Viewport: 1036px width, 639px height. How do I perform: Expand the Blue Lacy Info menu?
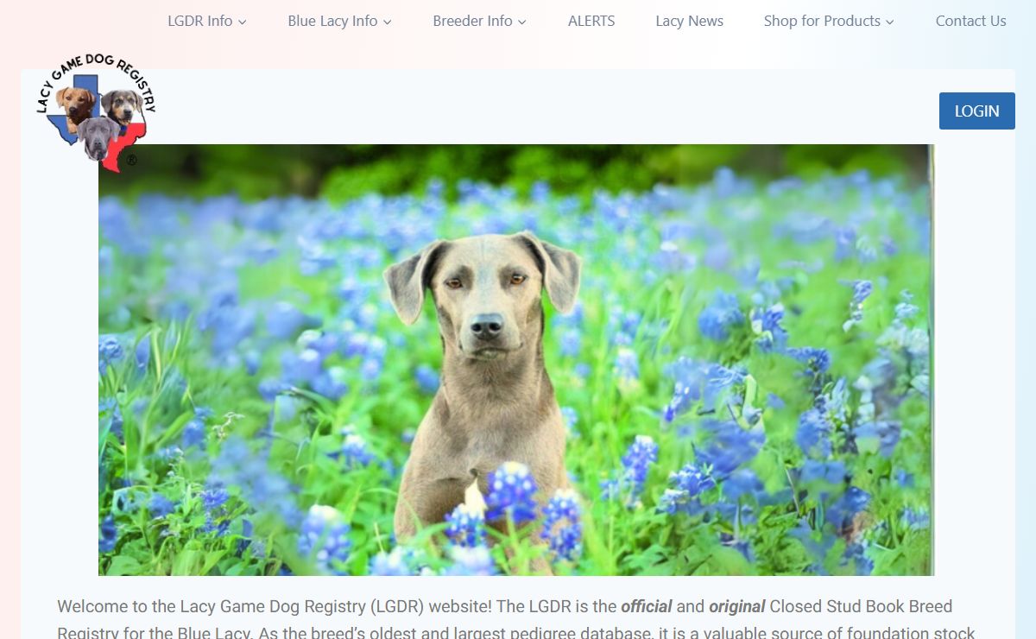pos(339,21)
